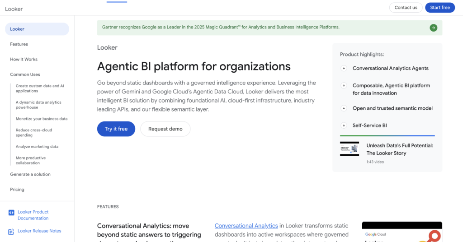463x242 pixels.
Task: Select Analyze marketing data
Action: pyautogui.click(x=37, y=146)
